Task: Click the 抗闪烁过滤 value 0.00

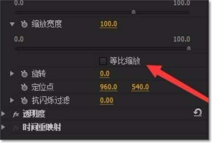Action: point(107,101)
